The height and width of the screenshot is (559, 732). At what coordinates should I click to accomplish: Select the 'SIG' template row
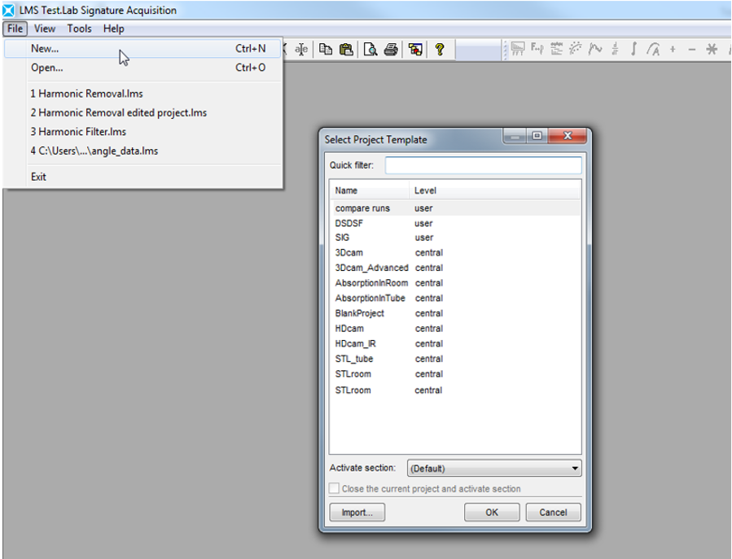point(455,238)
